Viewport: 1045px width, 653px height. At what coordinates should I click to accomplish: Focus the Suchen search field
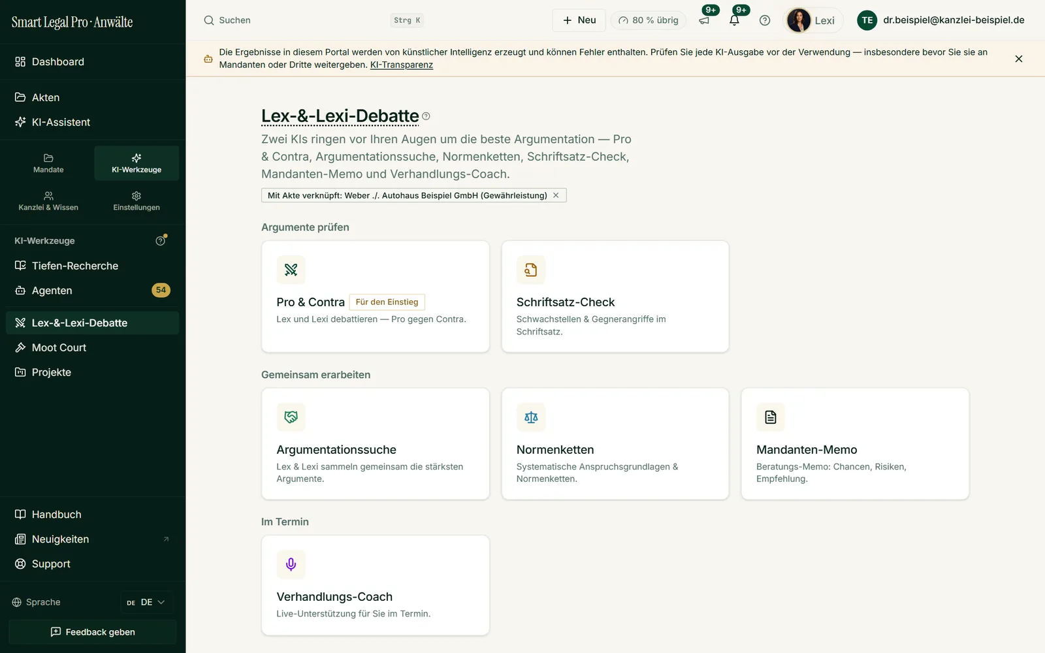[313, 20]
